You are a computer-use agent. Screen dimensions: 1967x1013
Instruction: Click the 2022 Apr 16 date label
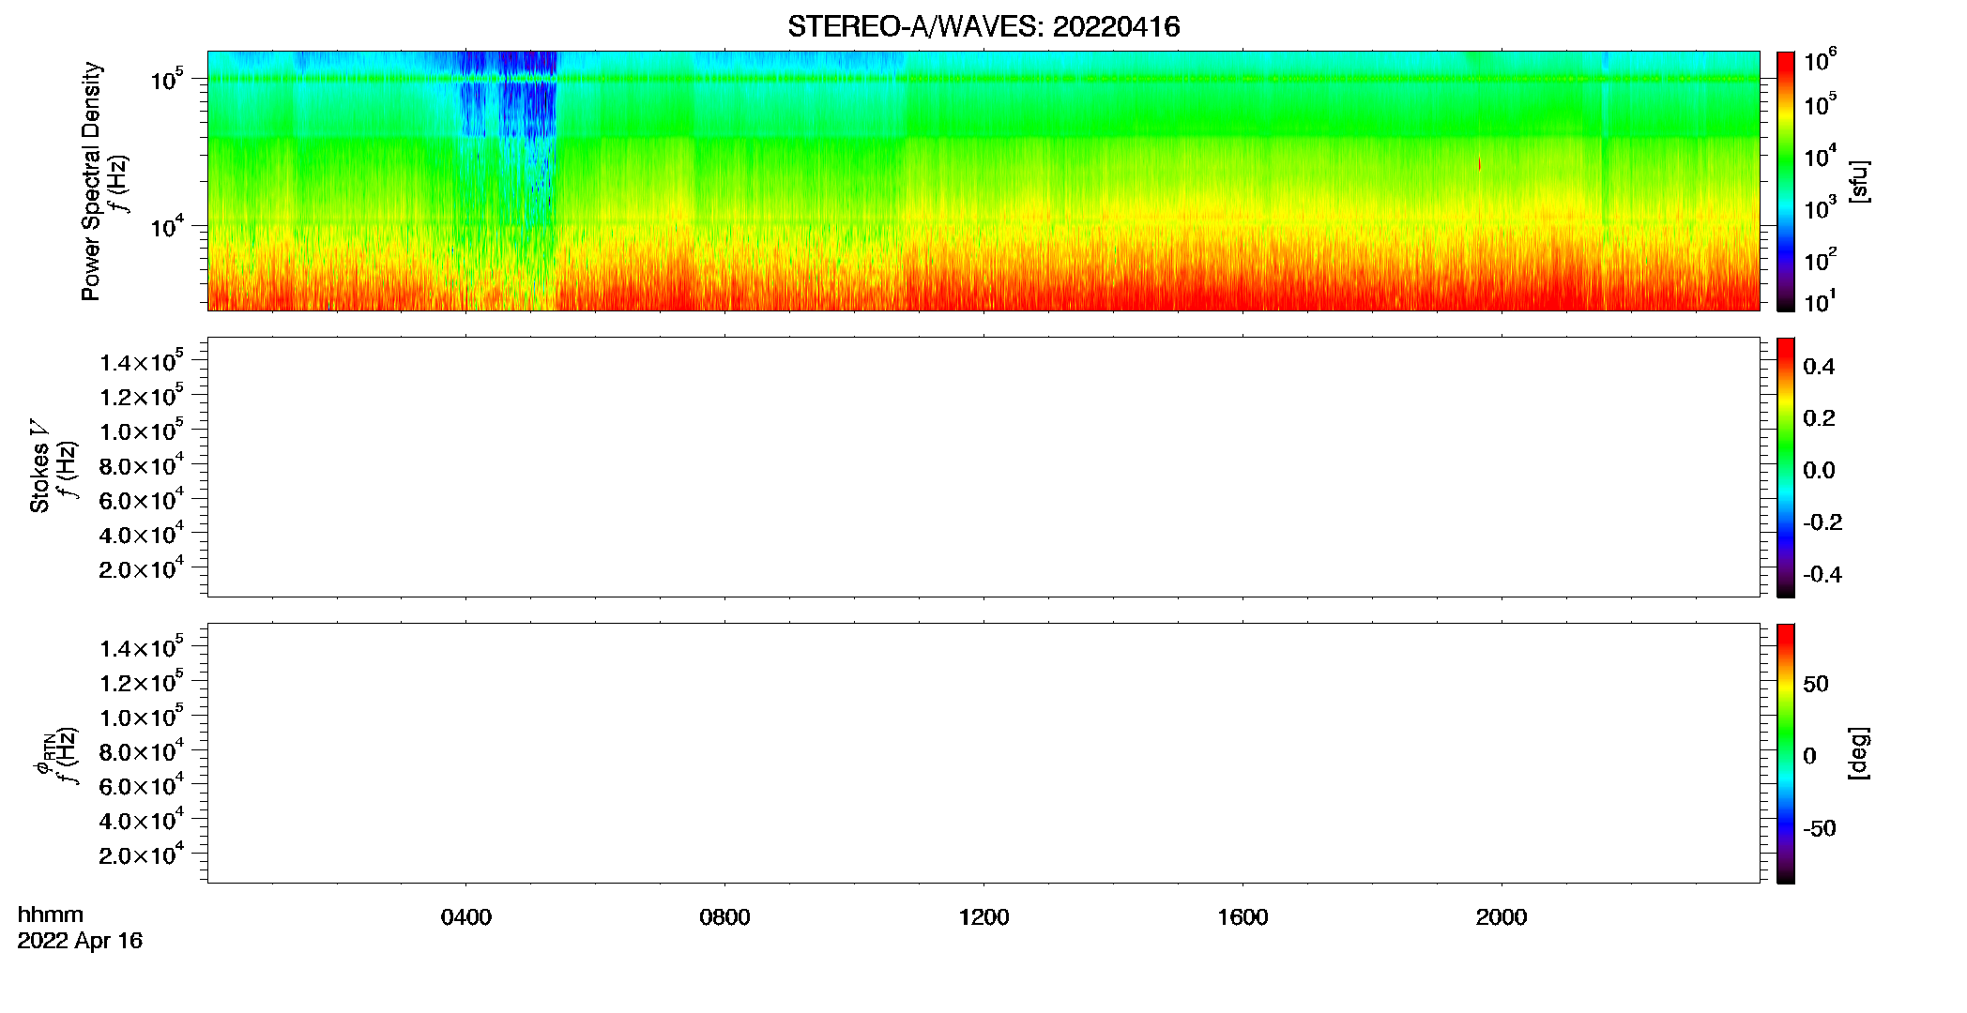80,941
